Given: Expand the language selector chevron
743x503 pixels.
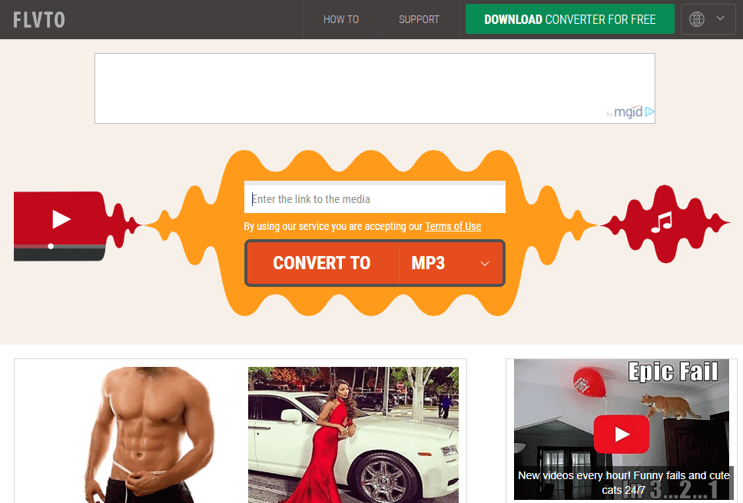Looking at the screenshot, I should click(720, 18).
